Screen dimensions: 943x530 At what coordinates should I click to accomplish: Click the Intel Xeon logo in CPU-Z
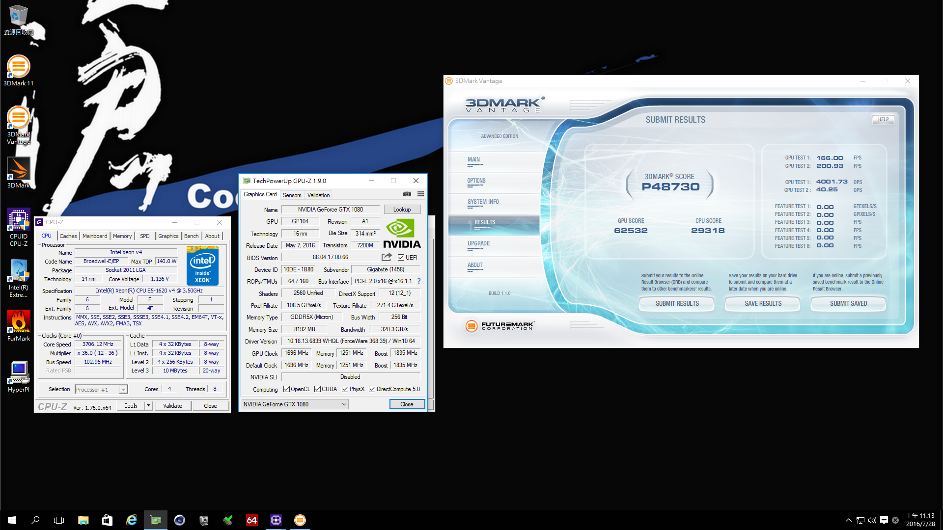(x=203, y=265)
